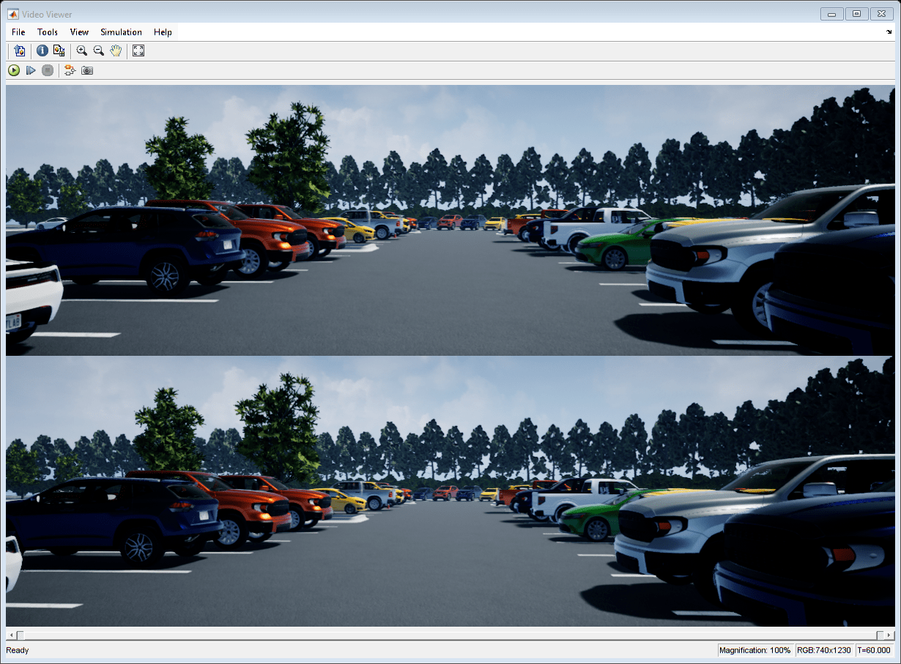The image size is (901, 664).
Task: Open the Tools menu
Action: [x=48, y=32]
